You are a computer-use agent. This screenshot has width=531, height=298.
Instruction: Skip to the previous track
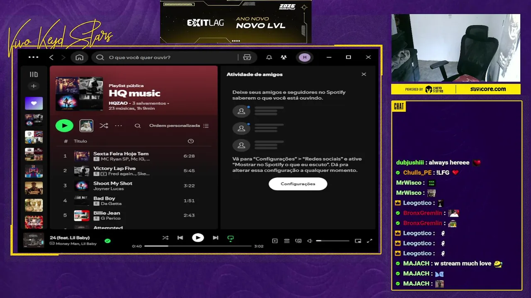coord(180,238)
